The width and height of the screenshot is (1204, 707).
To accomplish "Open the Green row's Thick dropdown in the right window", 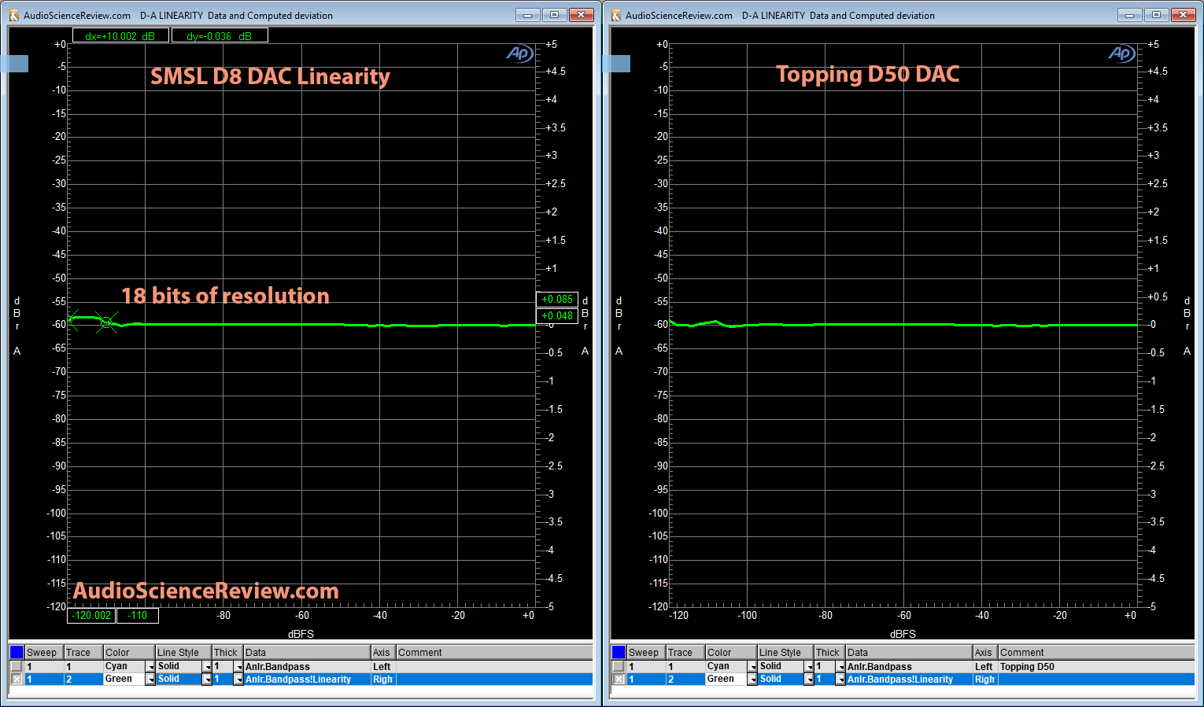I will (840, 679).
